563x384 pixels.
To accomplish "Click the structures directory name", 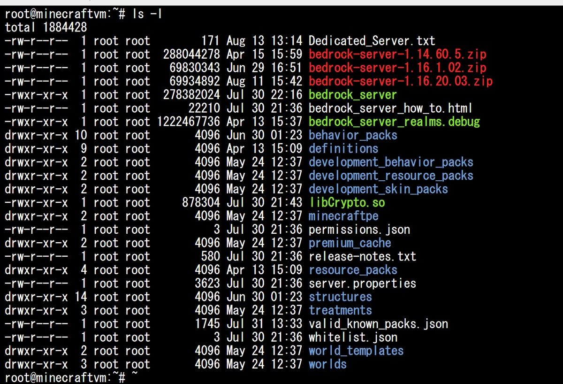I will (340, 298).
